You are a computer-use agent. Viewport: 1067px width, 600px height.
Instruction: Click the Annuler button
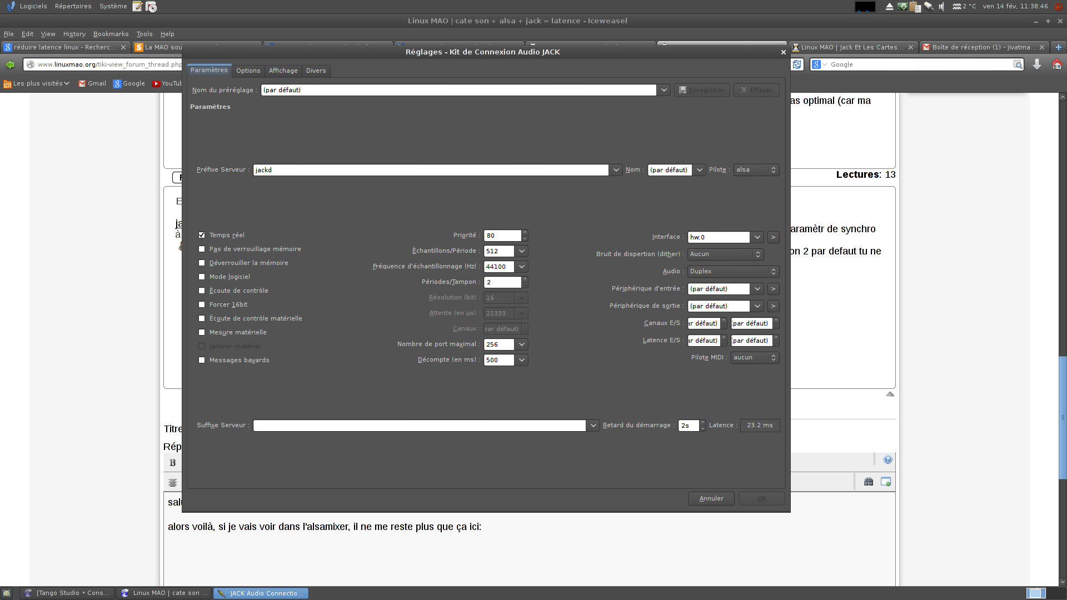coord(711,498)
